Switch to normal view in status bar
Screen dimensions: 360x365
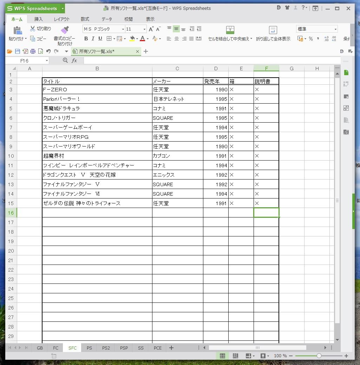coord(222,356)
